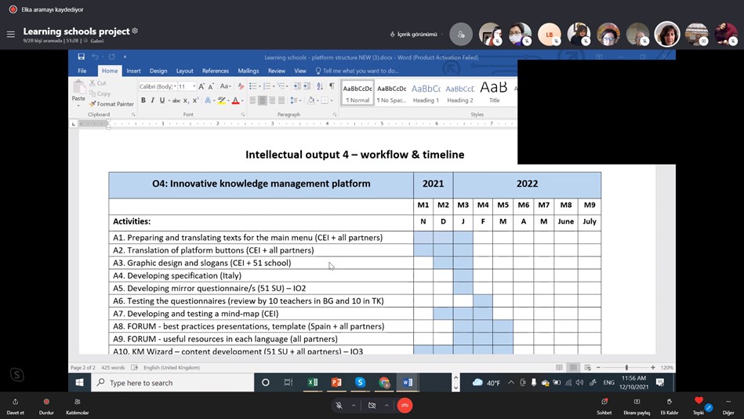Image resolution: width=744 pixels, height=419 pixels.
Task: Click the red end call button
Action: [405, 405]
